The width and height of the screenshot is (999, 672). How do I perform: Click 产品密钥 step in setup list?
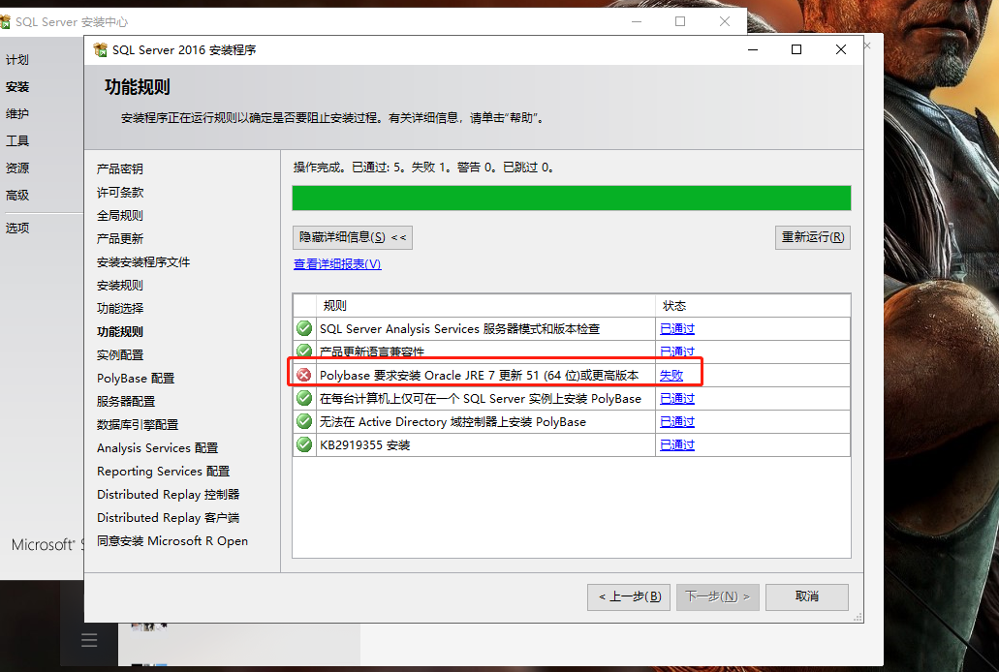click(x=120, y=168)
